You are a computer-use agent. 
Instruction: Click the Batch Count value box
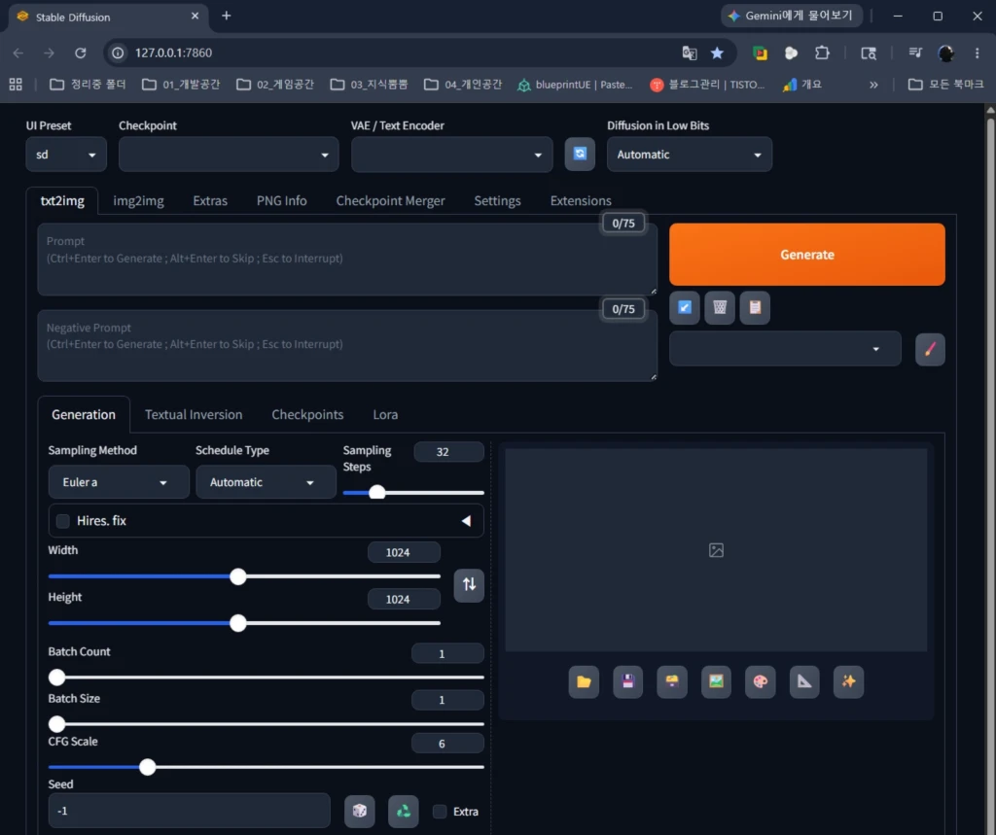[x=447, y=653]
